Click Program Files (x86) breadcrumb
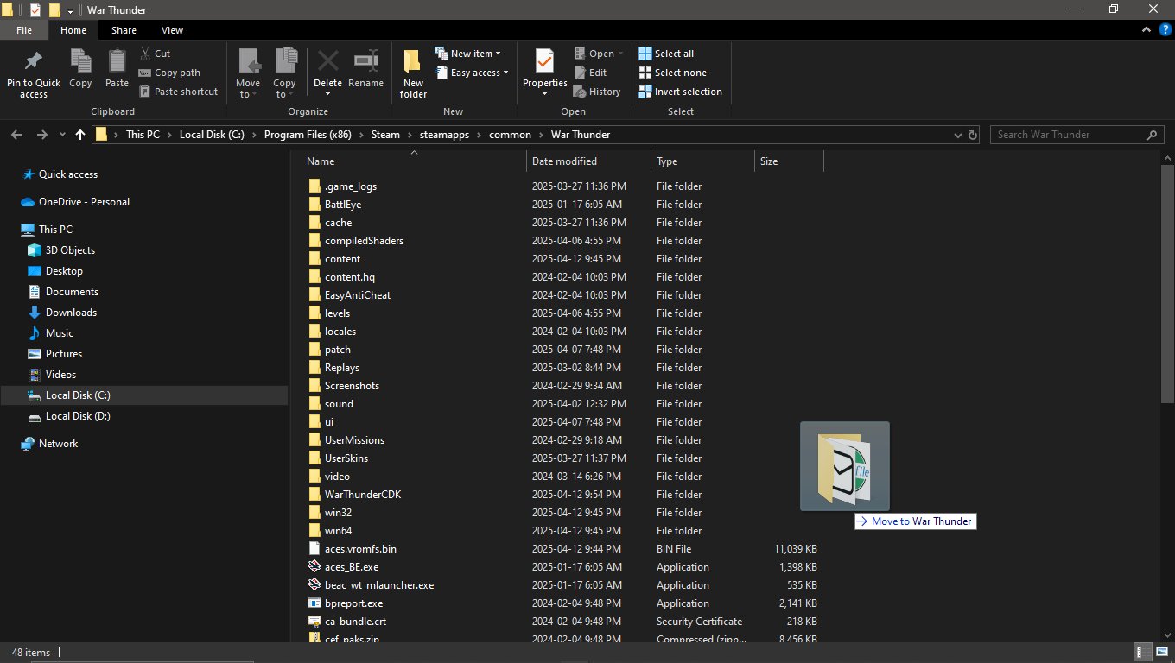 pyautogui.click(x=308, y=135)
